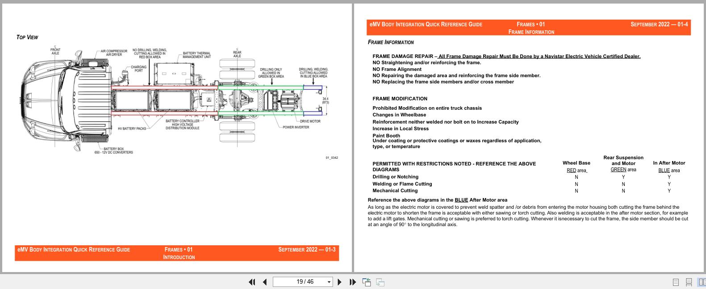Click 'SEPTEMBER 2022 — 01-3' footer text
The image size is (706, 289).
pos(307,250)
